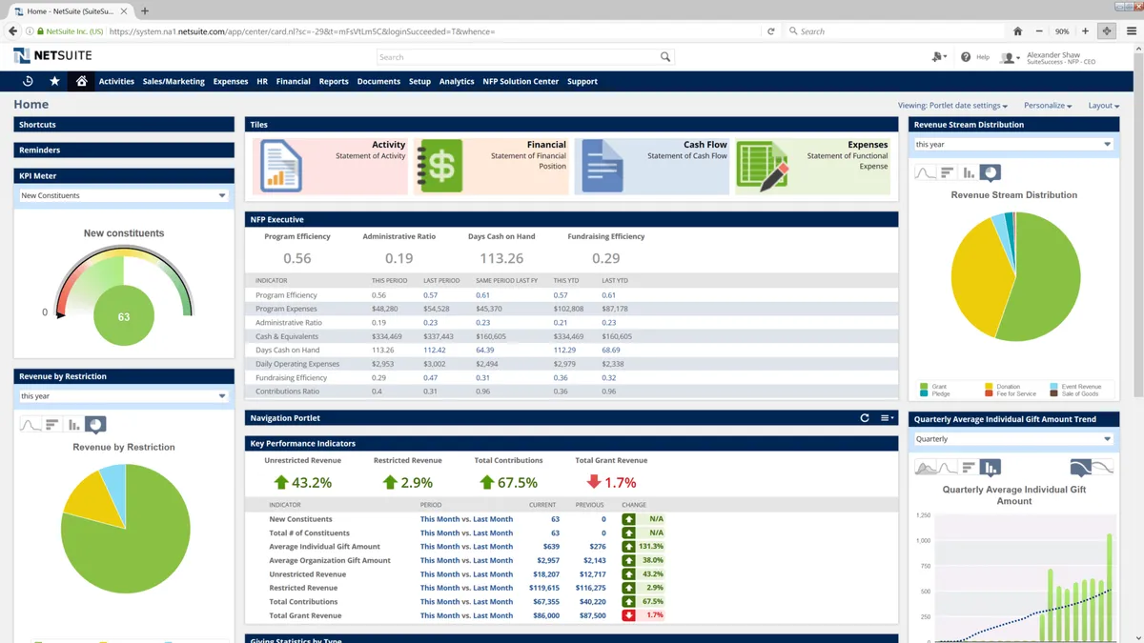
Task: Switch Revenue by Restriction to line chart
Action: (x=31, y=425)
